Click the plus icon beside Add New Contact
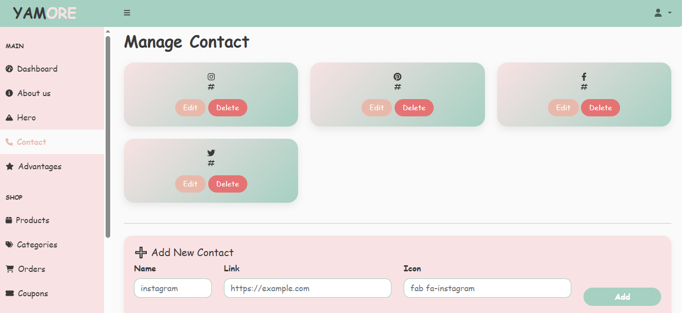Image resolution: width=682 pixels, height=313 pixels. pos(141,253)
